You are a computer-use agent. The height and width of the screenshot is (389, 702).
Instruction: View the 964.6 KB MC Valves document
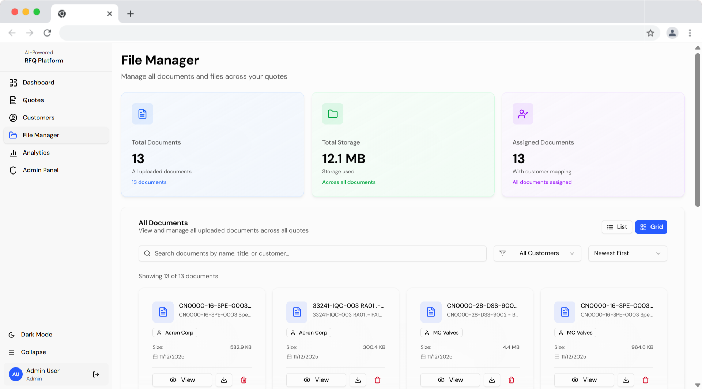(x=584, y=380)
